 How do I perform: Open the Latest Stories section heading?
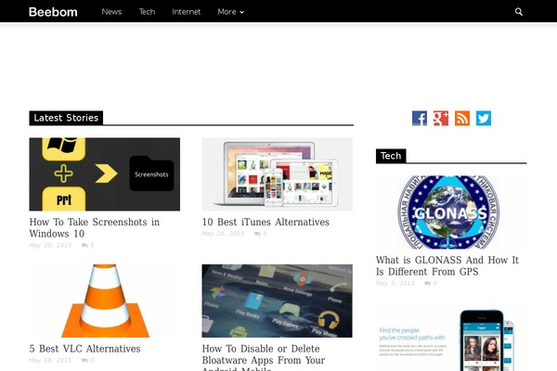point(66,118)
